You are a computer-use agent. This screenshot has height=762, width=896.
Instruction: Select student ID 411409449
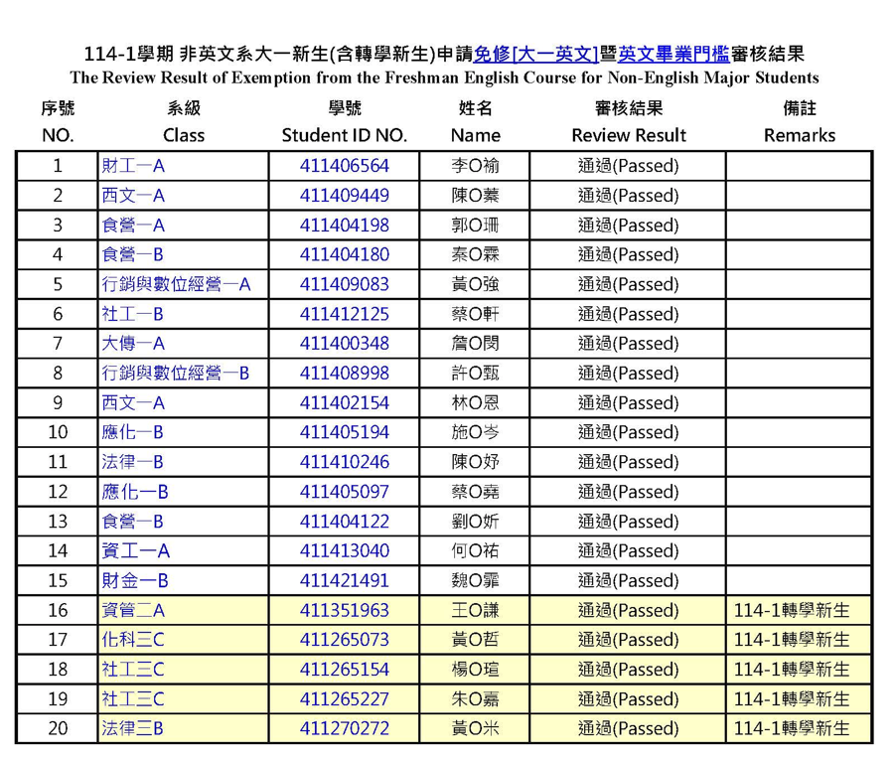pos(344,196)
